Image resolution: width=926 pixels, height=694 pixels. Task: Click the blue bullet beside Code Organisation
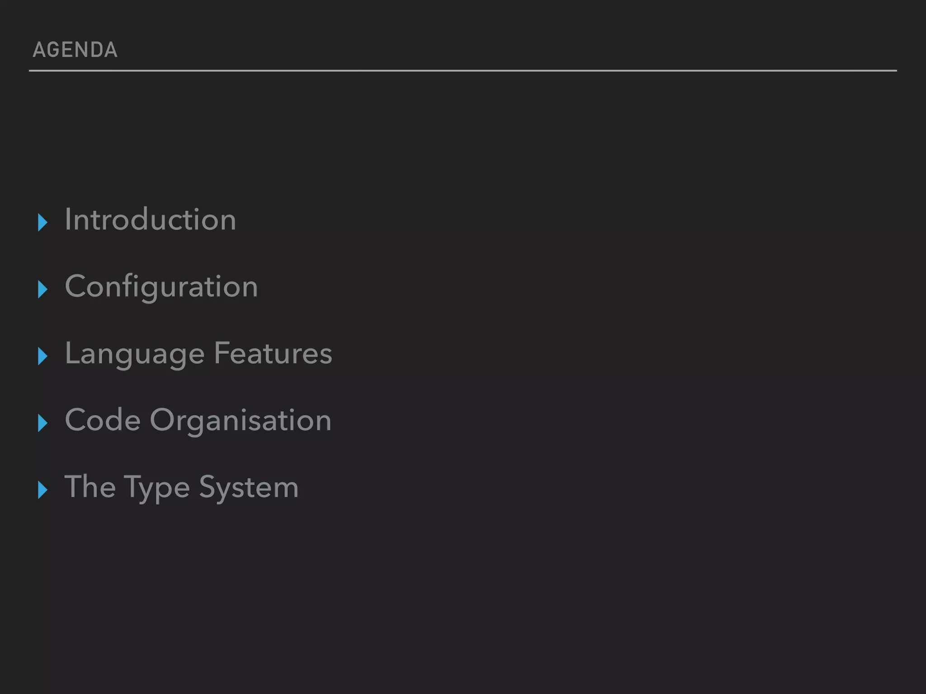43,423
